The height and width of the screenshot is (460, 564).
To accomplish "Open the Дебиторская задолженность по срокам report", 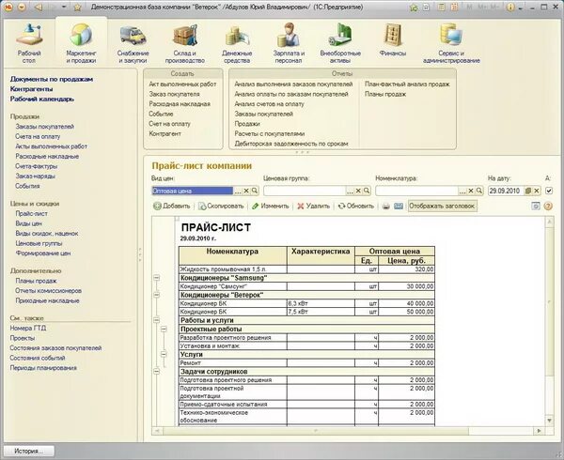I will click(291, 144).
